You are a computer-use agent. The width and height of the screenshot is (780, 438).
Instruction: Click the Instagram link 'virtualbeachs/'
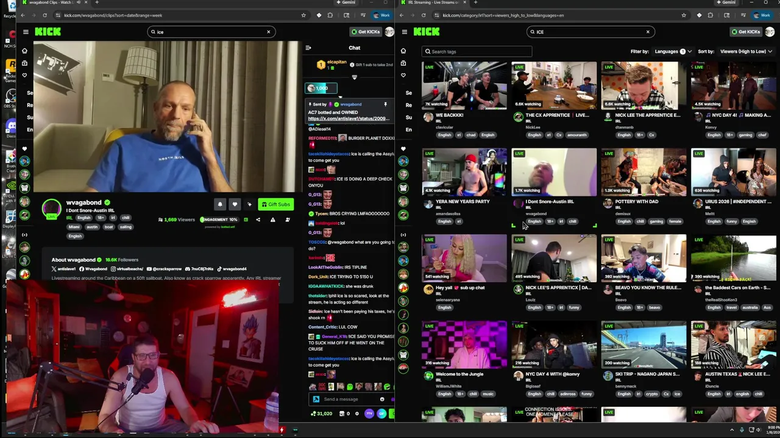(127, 269)
